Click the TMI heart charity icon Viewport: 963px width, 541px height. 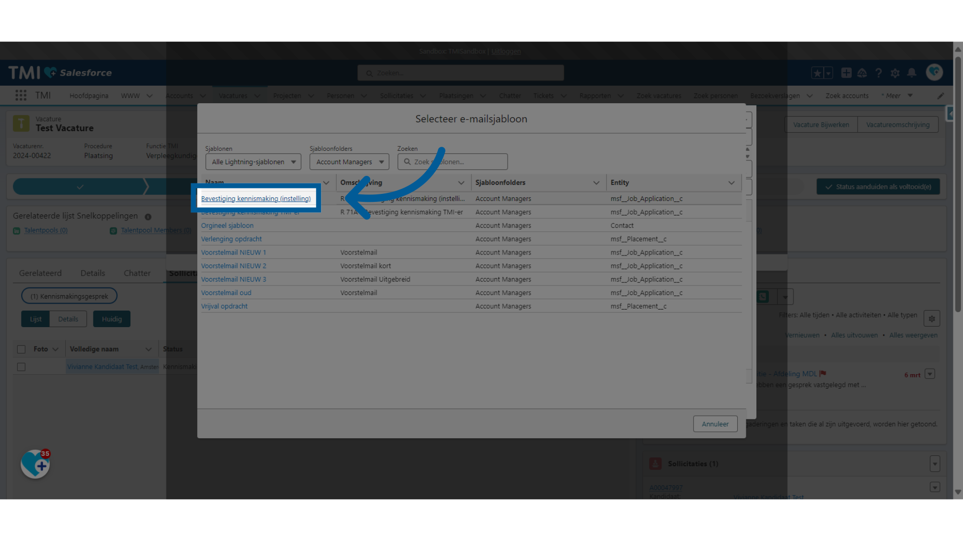(x=35, y=465)
